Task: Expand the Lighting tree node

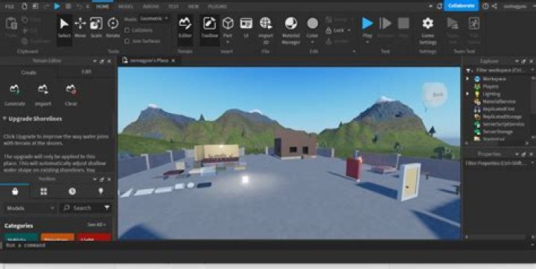Action: [468, 94]
